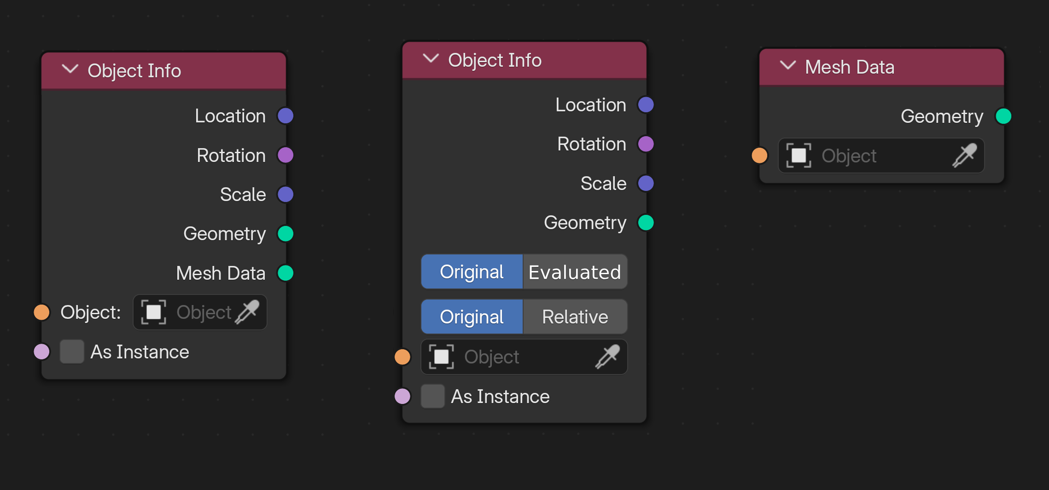This screenshot has height=490, width=1049.
Task: Enable As Instance checkbox in the middle node
Action: [x=432, y=396]
